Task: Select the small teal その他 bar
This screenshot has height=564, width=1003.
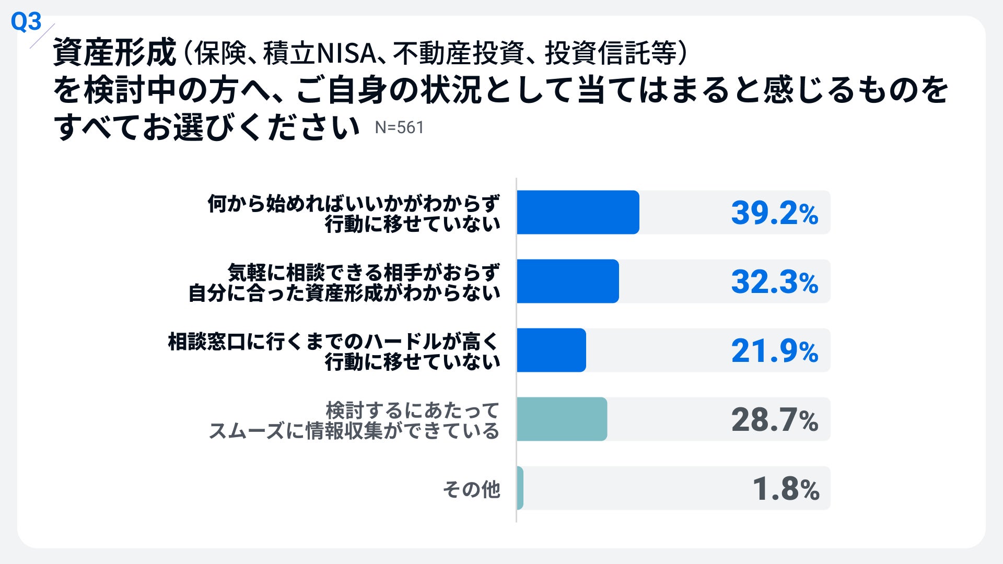Action: pyautogui.click(x=520, y=488)
